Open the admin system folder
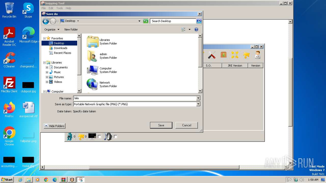This screenshot has width=326, height=183. coord(102,56)
